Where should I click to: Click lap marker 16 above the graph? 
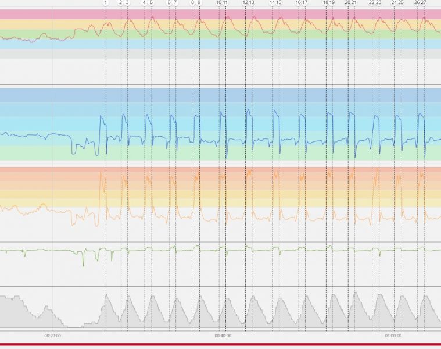click(x=298, y=3)
